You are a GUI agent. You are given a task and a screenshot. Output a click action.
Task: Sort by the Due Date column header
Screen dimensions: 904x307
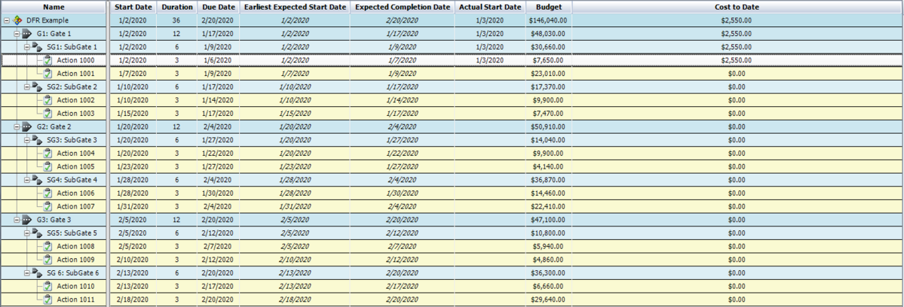click(x=218, y=7)
